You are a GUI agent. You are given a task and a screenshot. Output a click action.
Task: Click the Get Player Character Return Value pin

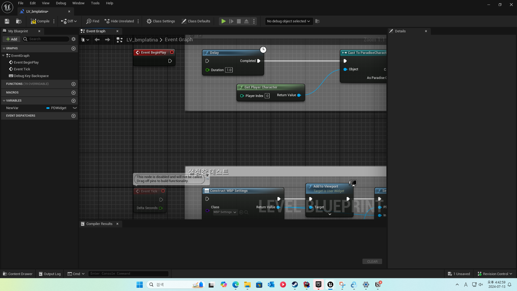299,95
